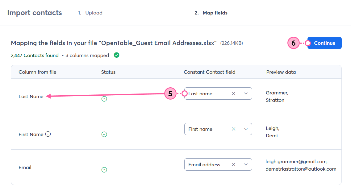Clear the Email address field mapping
The image size is (351, 195).
[x=233, y=164]
